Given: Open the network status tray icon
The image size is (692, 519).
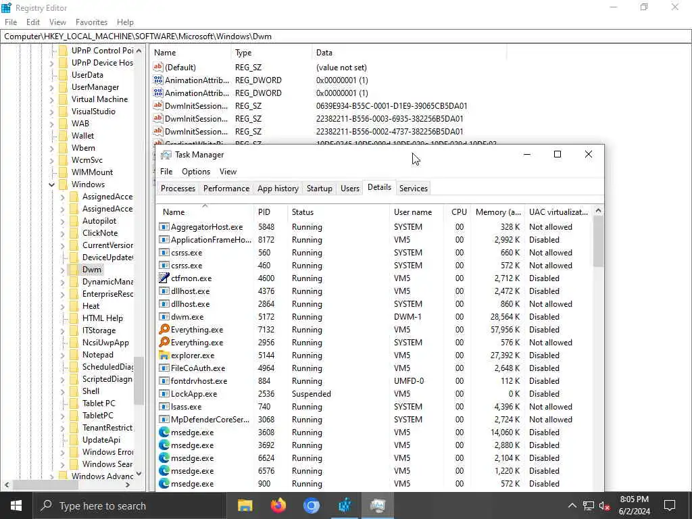Looking at the screenshot, I should pos(589,505).
